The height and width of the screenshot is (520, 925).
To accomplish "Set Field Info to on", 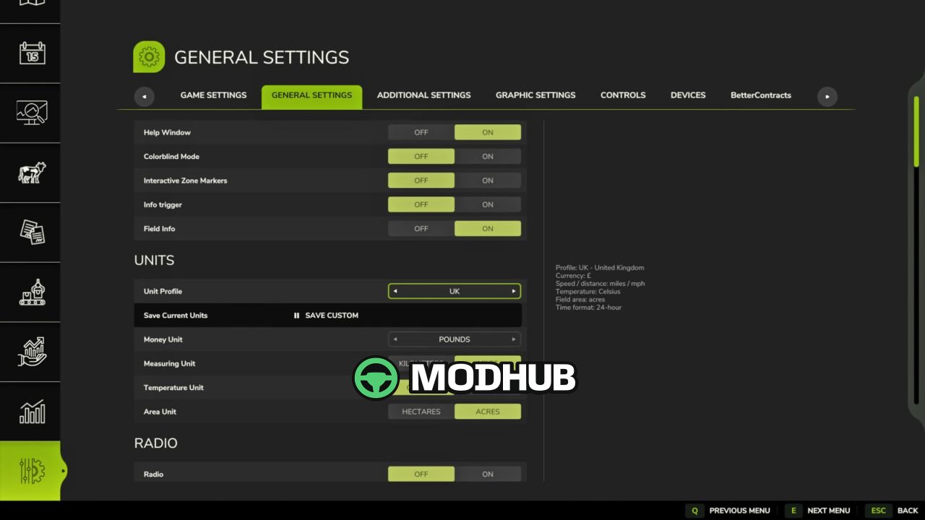I will [x=488, y=228].
